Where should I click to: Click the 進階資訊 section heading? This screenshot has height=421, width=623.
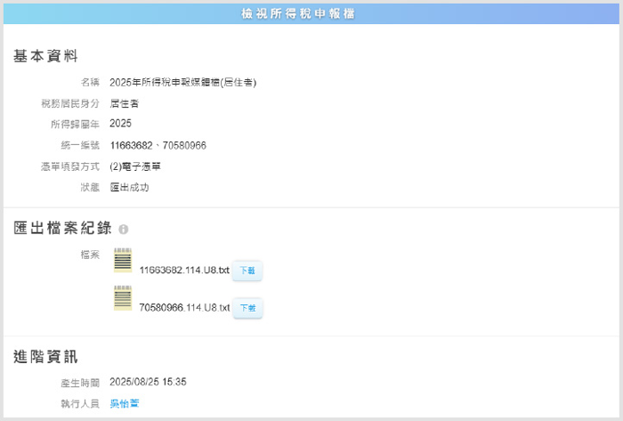click(x=46, y=357)
